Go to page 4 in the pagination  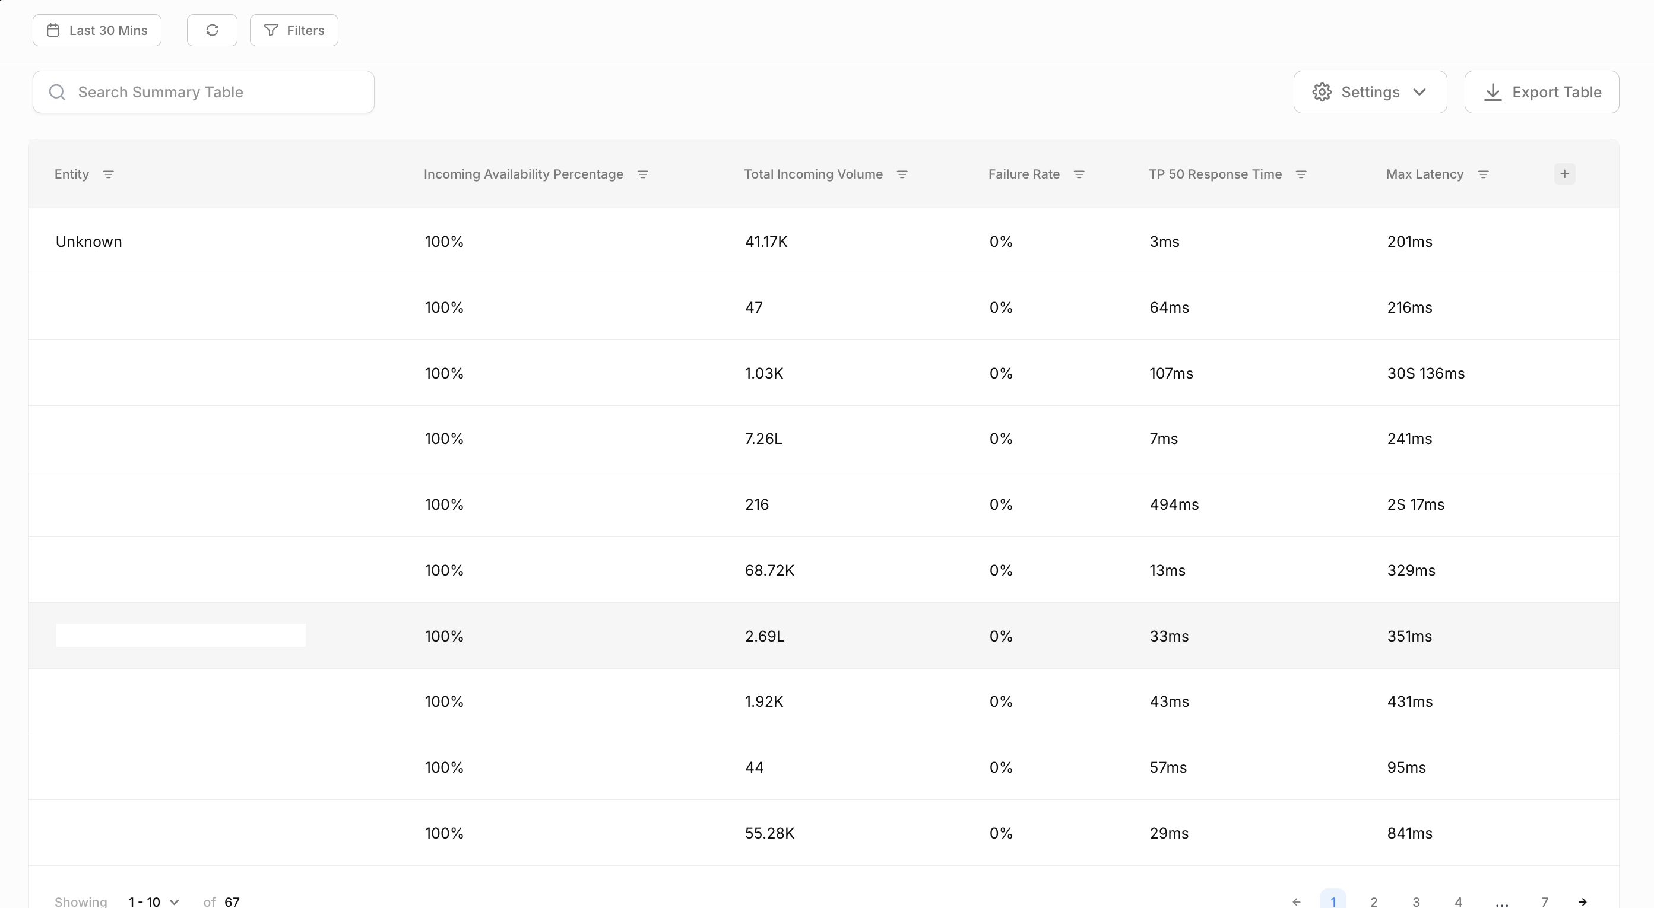(x=1458, y=901)
